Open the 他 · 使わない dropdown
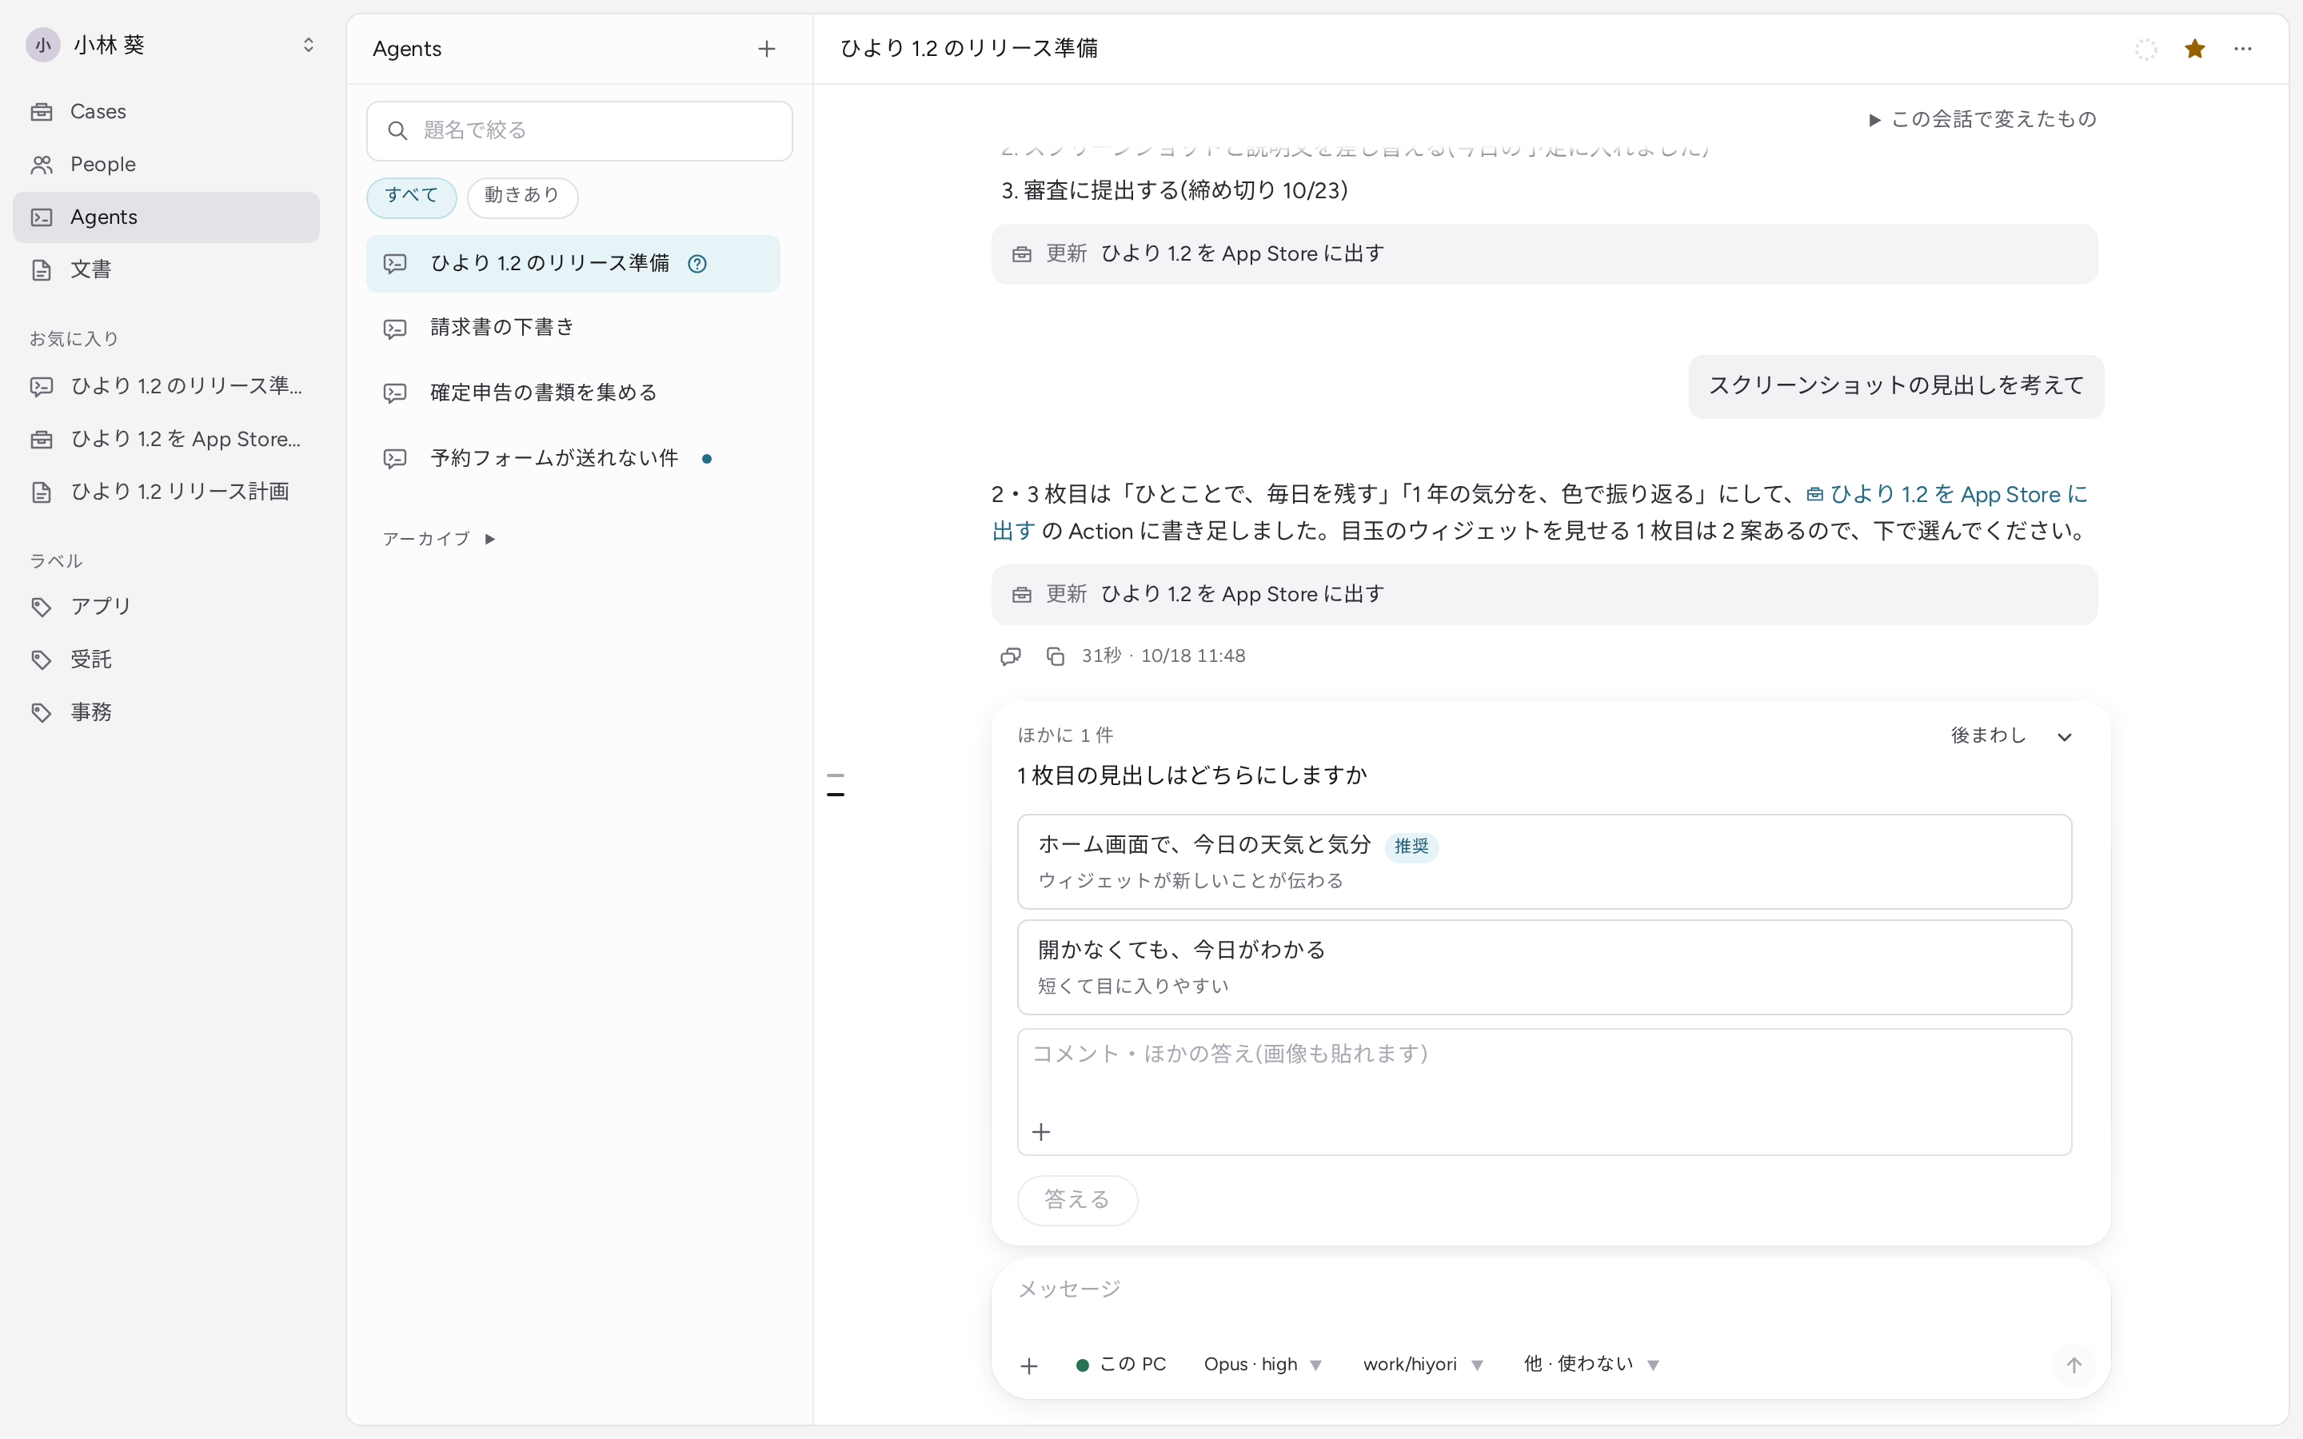 pyautogui.click(x=1591, y=1365)
